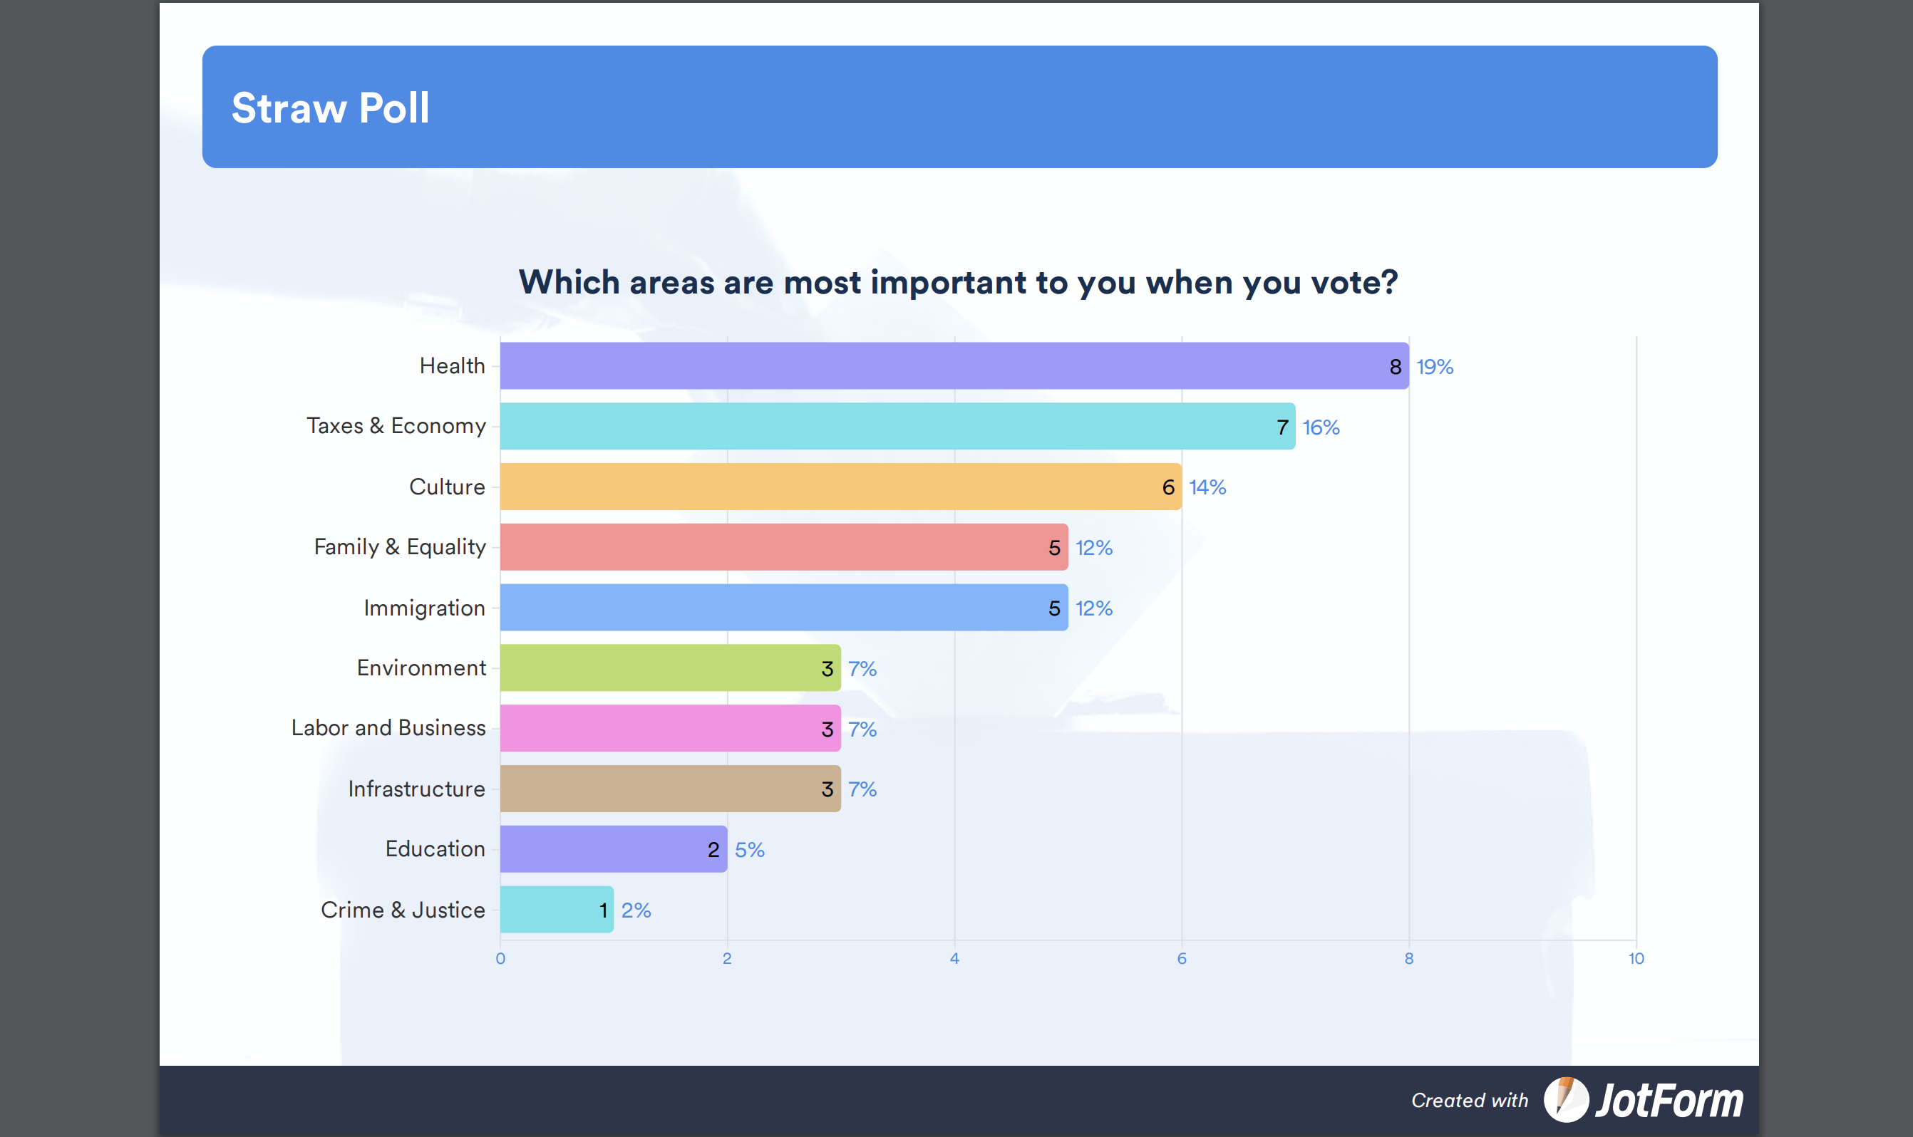Click the Labor and Business axis label
Screen dimensions: 1913x1137
(x=388, y=728)
